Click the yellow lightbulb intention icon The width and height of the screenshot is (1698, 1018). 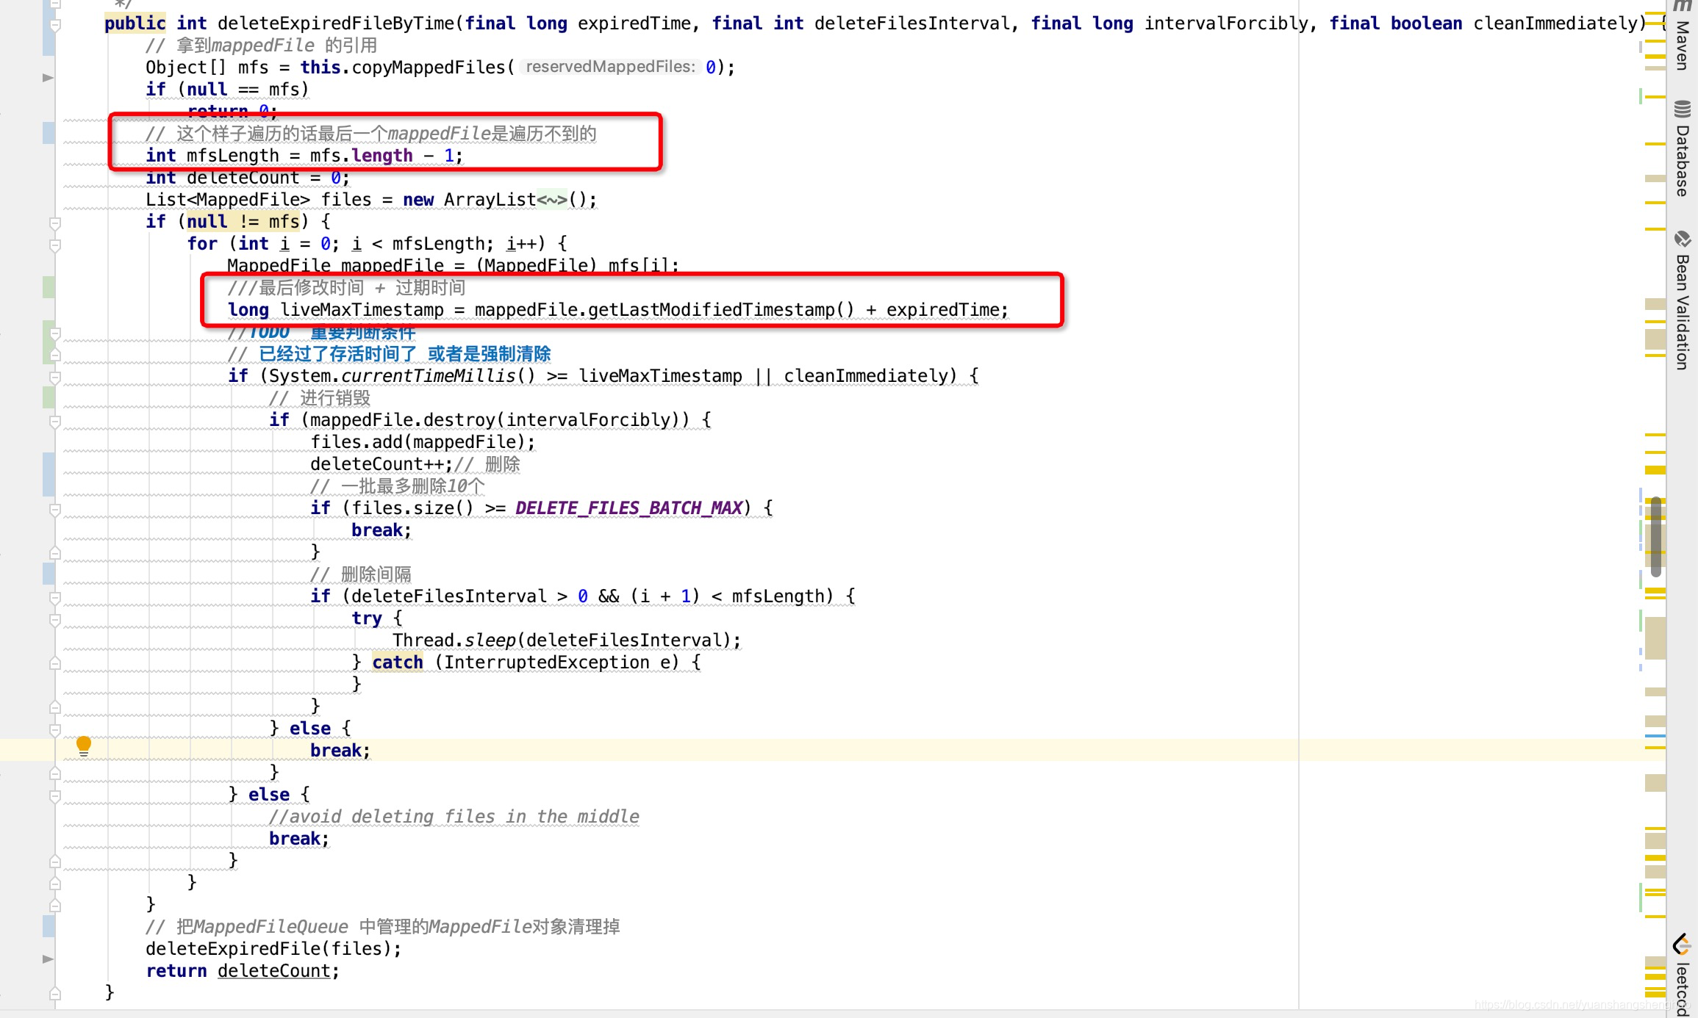84,746
